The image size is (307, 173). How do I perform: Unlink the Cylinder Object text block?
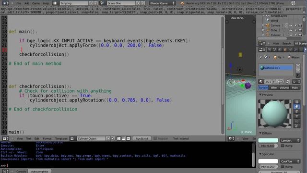[x=113, y=138]
